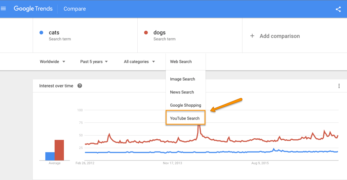Viewport: 347px width, 180px height.
Task: Open the hamburger main menu
Action: coord(3,9)
